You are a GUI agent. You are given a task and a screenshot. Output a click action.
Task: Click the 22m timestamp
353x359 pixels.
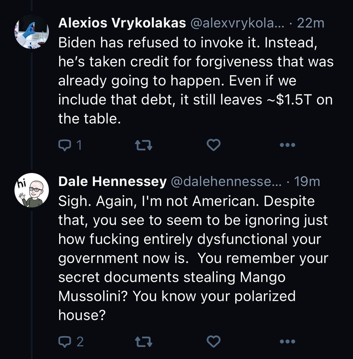[x=311, y=23]
